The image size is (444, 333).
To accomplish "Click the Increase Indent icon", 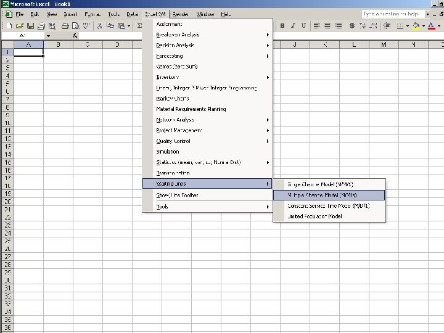I will pyautogui.click(x=387, y=26).
